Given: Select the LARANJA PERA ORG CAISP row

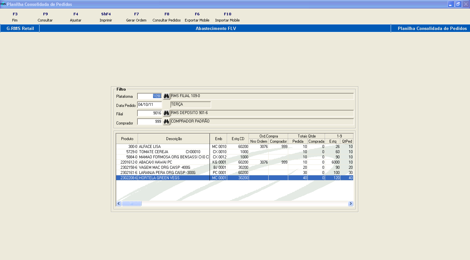Looking at the screenshot, I should [x=235, y=173].
